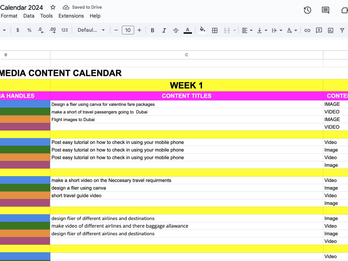Select column B header

point(25,55)
